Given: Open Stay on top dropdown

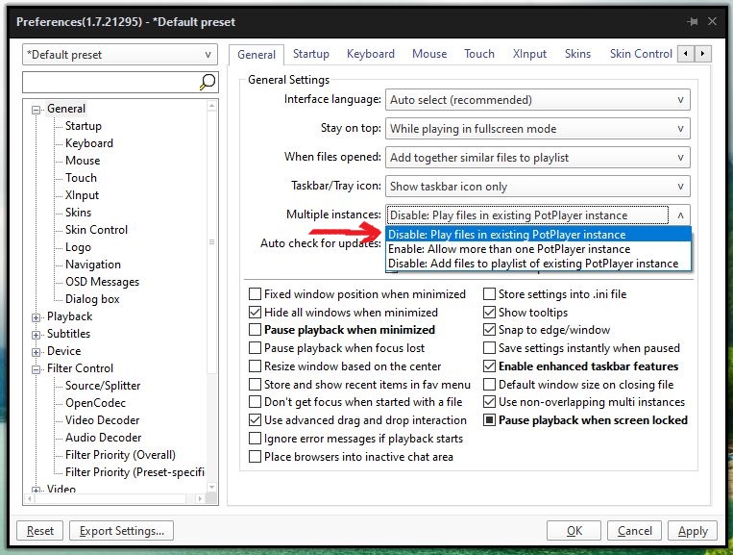Looking at the screenshot, I should [538, 129].
